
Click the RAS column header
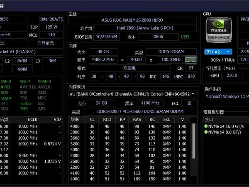[137, 120]
